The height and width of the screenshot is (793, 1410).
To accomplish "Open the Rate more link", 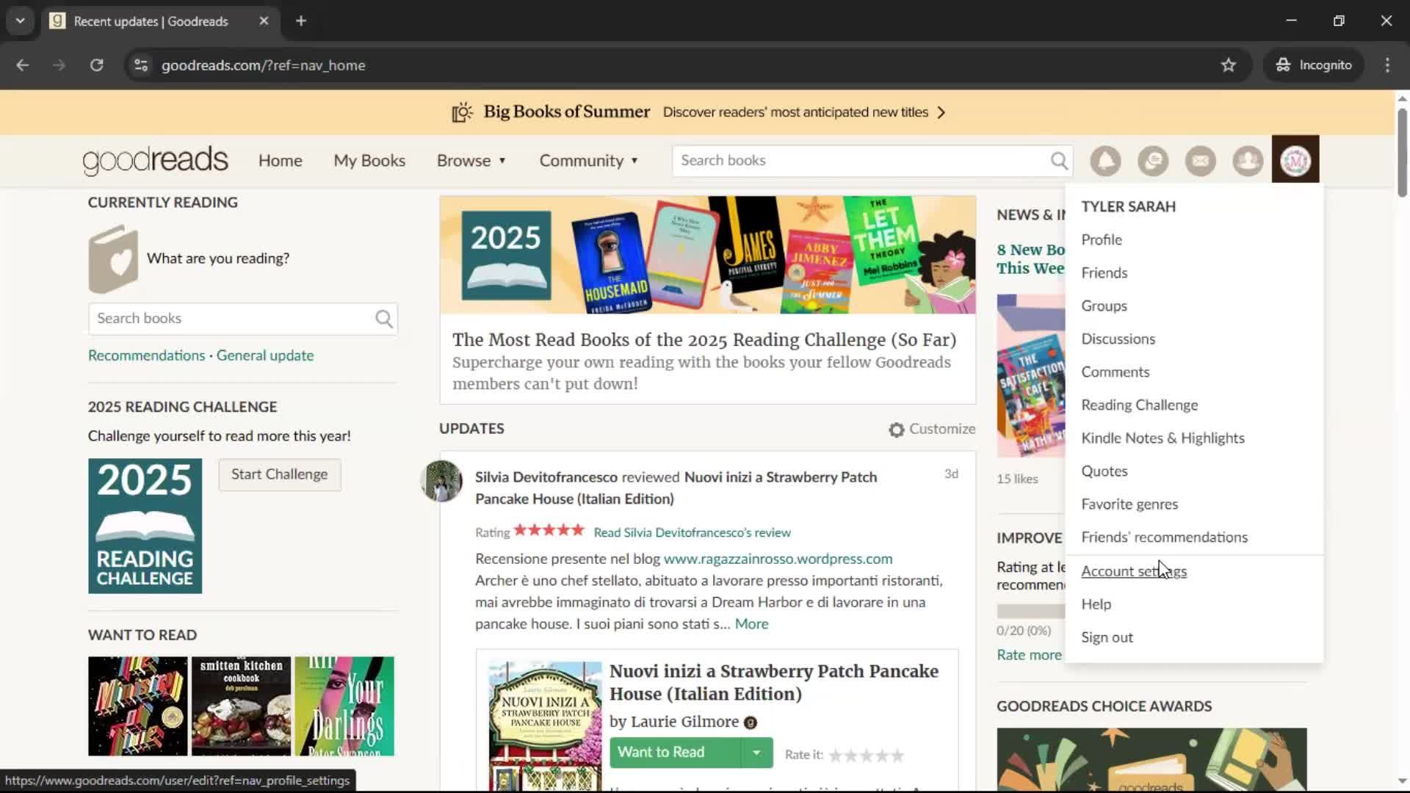I will 1029,655.
